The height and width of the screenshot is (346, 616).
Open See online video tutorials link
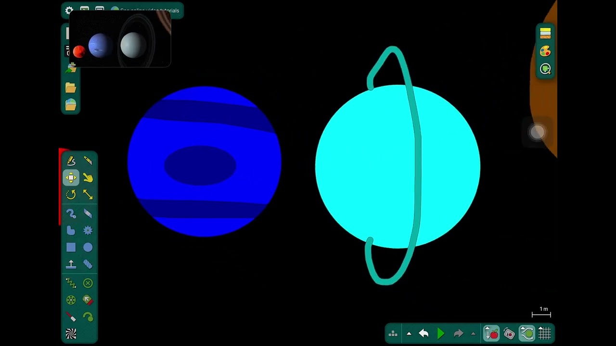(x=149, y=10)
